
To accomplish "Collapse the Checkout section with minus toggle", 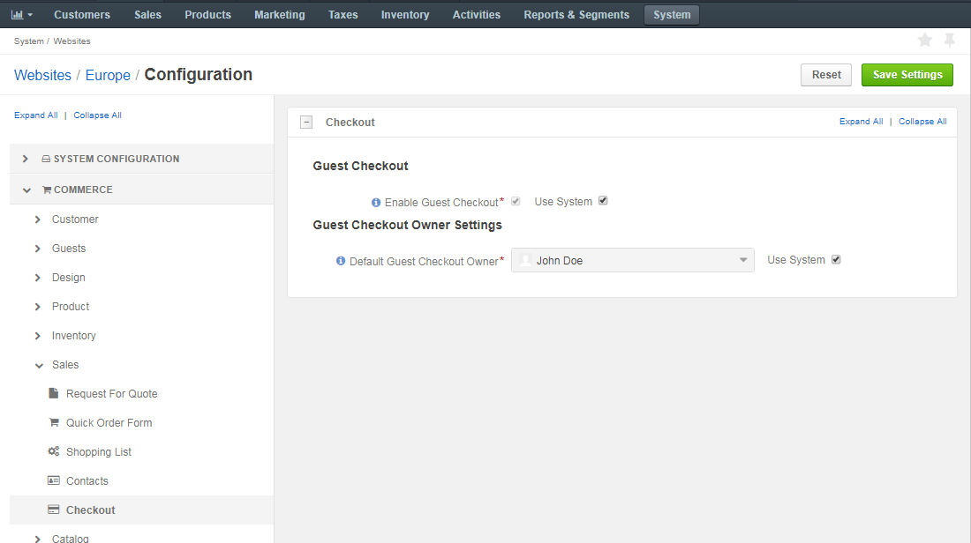I will 306,123.
